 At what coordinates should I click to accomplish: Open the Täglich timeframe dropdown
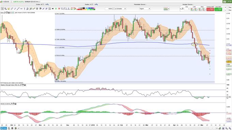(145, 9)
